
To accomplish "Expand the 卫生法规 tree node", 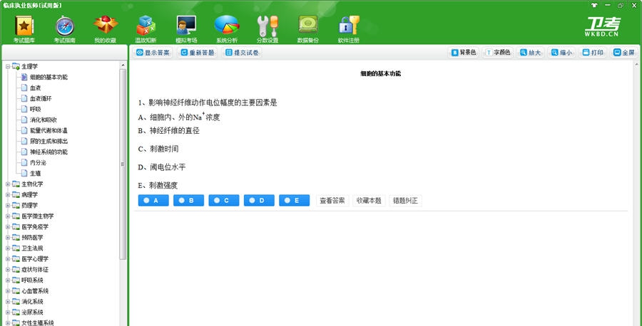I will point(8,248).
